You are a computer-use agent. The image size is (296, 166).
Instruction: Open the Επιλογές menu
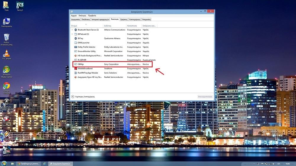82,16
